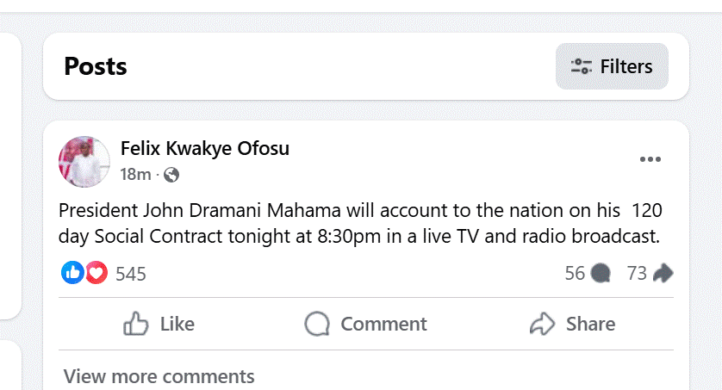Open the Filters button
The width and height of the screenshot is (722, 390).
[612, 66]
